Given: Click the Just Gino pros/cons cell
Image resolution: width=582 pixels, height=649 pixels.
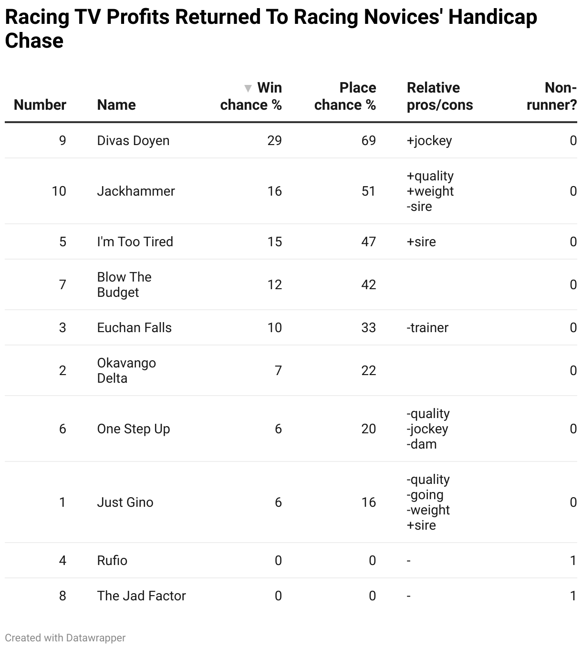Looking at the screenshot, I should point(428,502).
